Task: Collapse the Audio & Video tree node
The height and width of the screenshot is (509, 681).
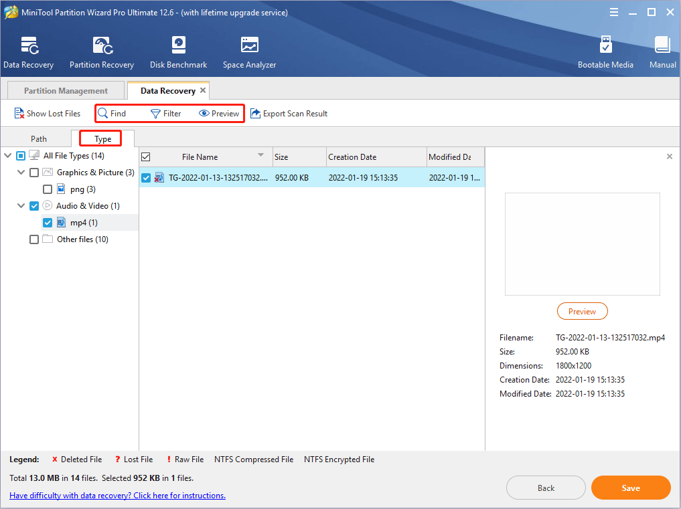Action: pos(21,205)
